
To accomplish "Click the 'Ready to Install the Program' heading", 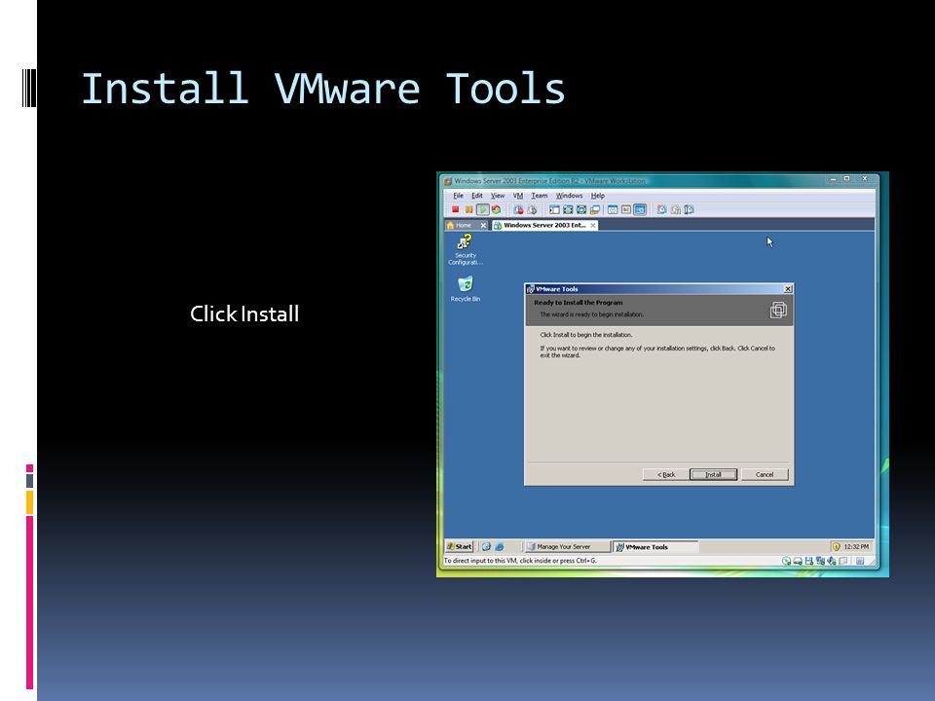I will [579, 303].
